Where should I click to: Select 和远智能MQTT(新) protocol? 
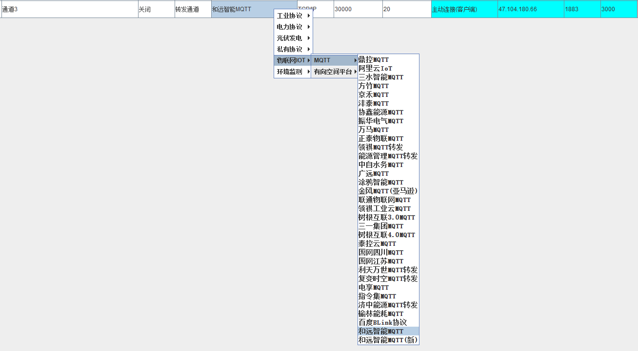point(388,340)
